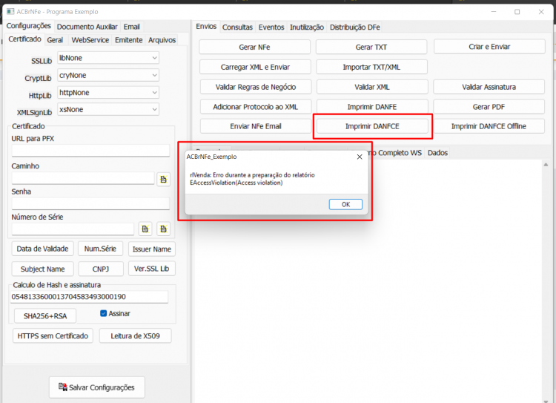
Task: Select the Emitente sub-tab
Action: point(129,40)
